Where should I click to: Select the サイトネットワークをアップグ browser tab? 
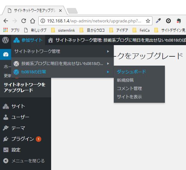[35, 11]
